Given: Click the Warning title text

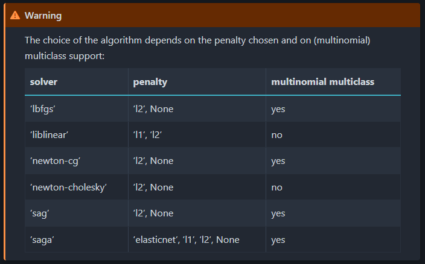Looking at the screenshot, I should 43,16.
